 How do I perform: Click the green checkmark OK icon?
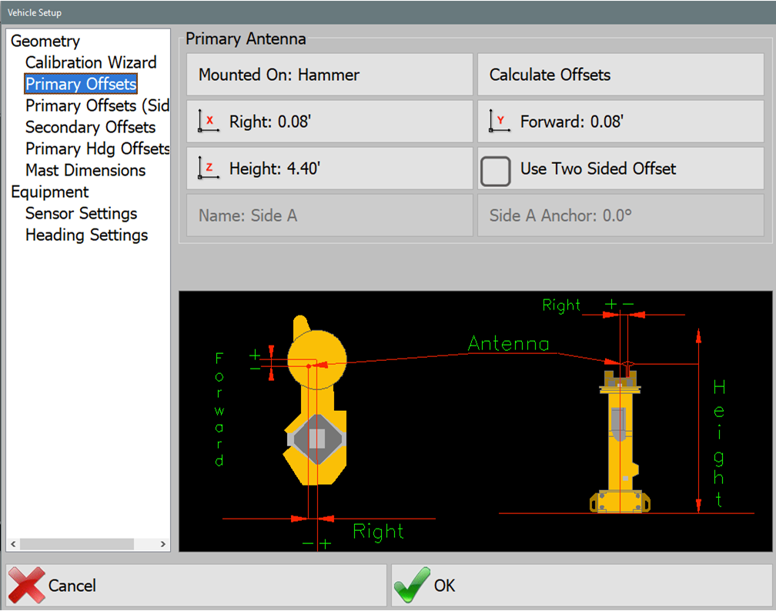(x=411, y=586)
